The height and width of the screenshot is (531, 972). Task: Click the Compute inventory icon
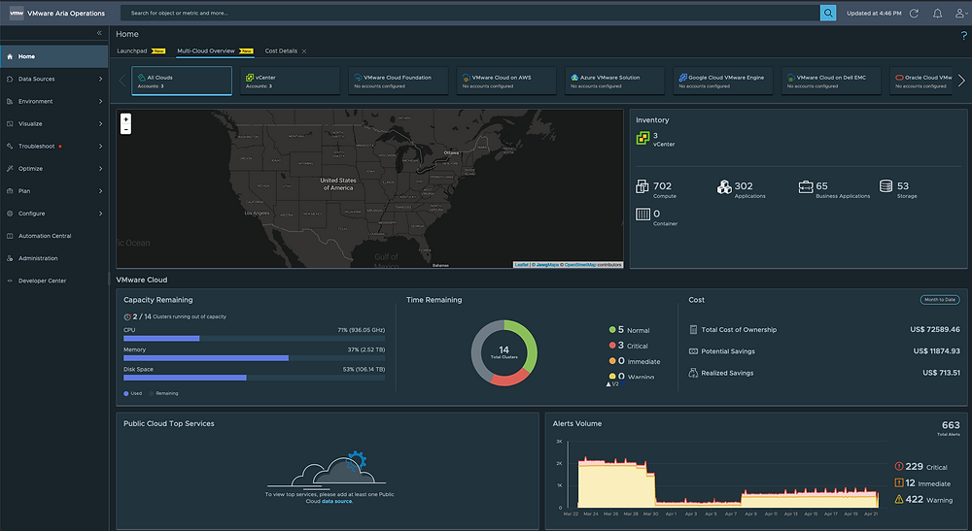pyautogui.click(x=642, y=186)
